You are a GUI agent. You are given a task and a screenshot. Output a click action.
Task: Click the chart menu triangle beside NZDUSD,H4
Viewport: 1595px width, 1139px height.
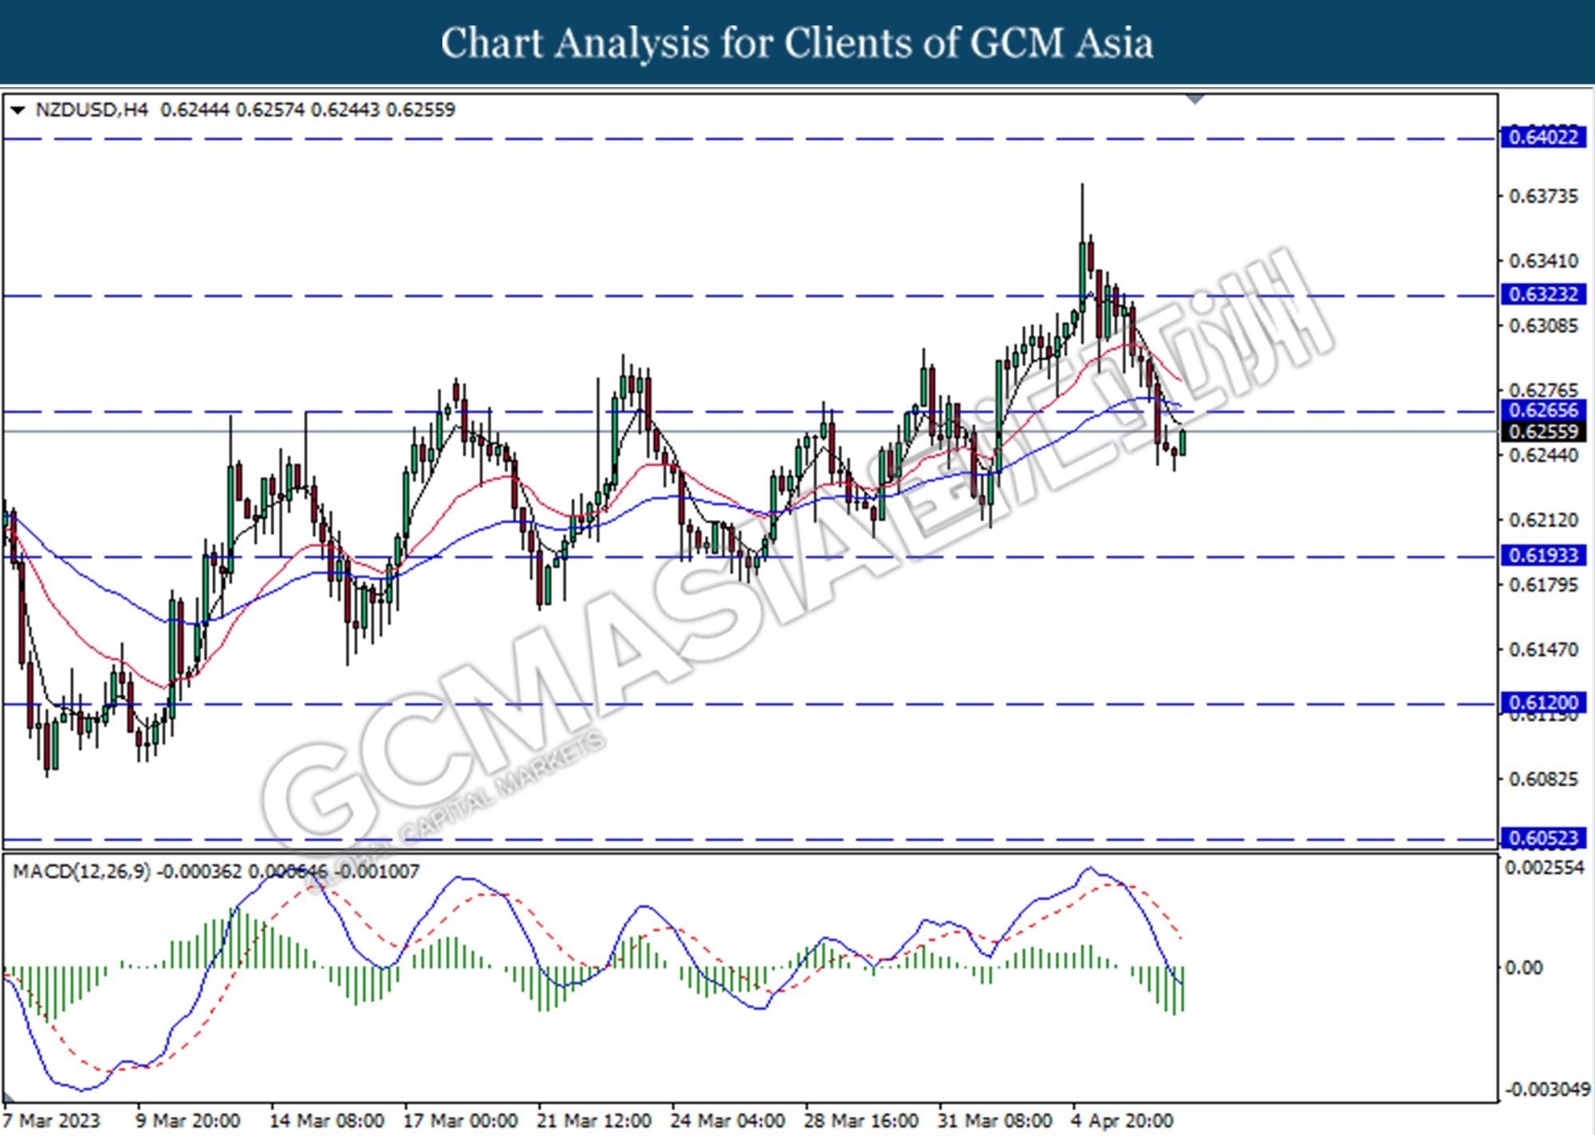click(17, 110)
